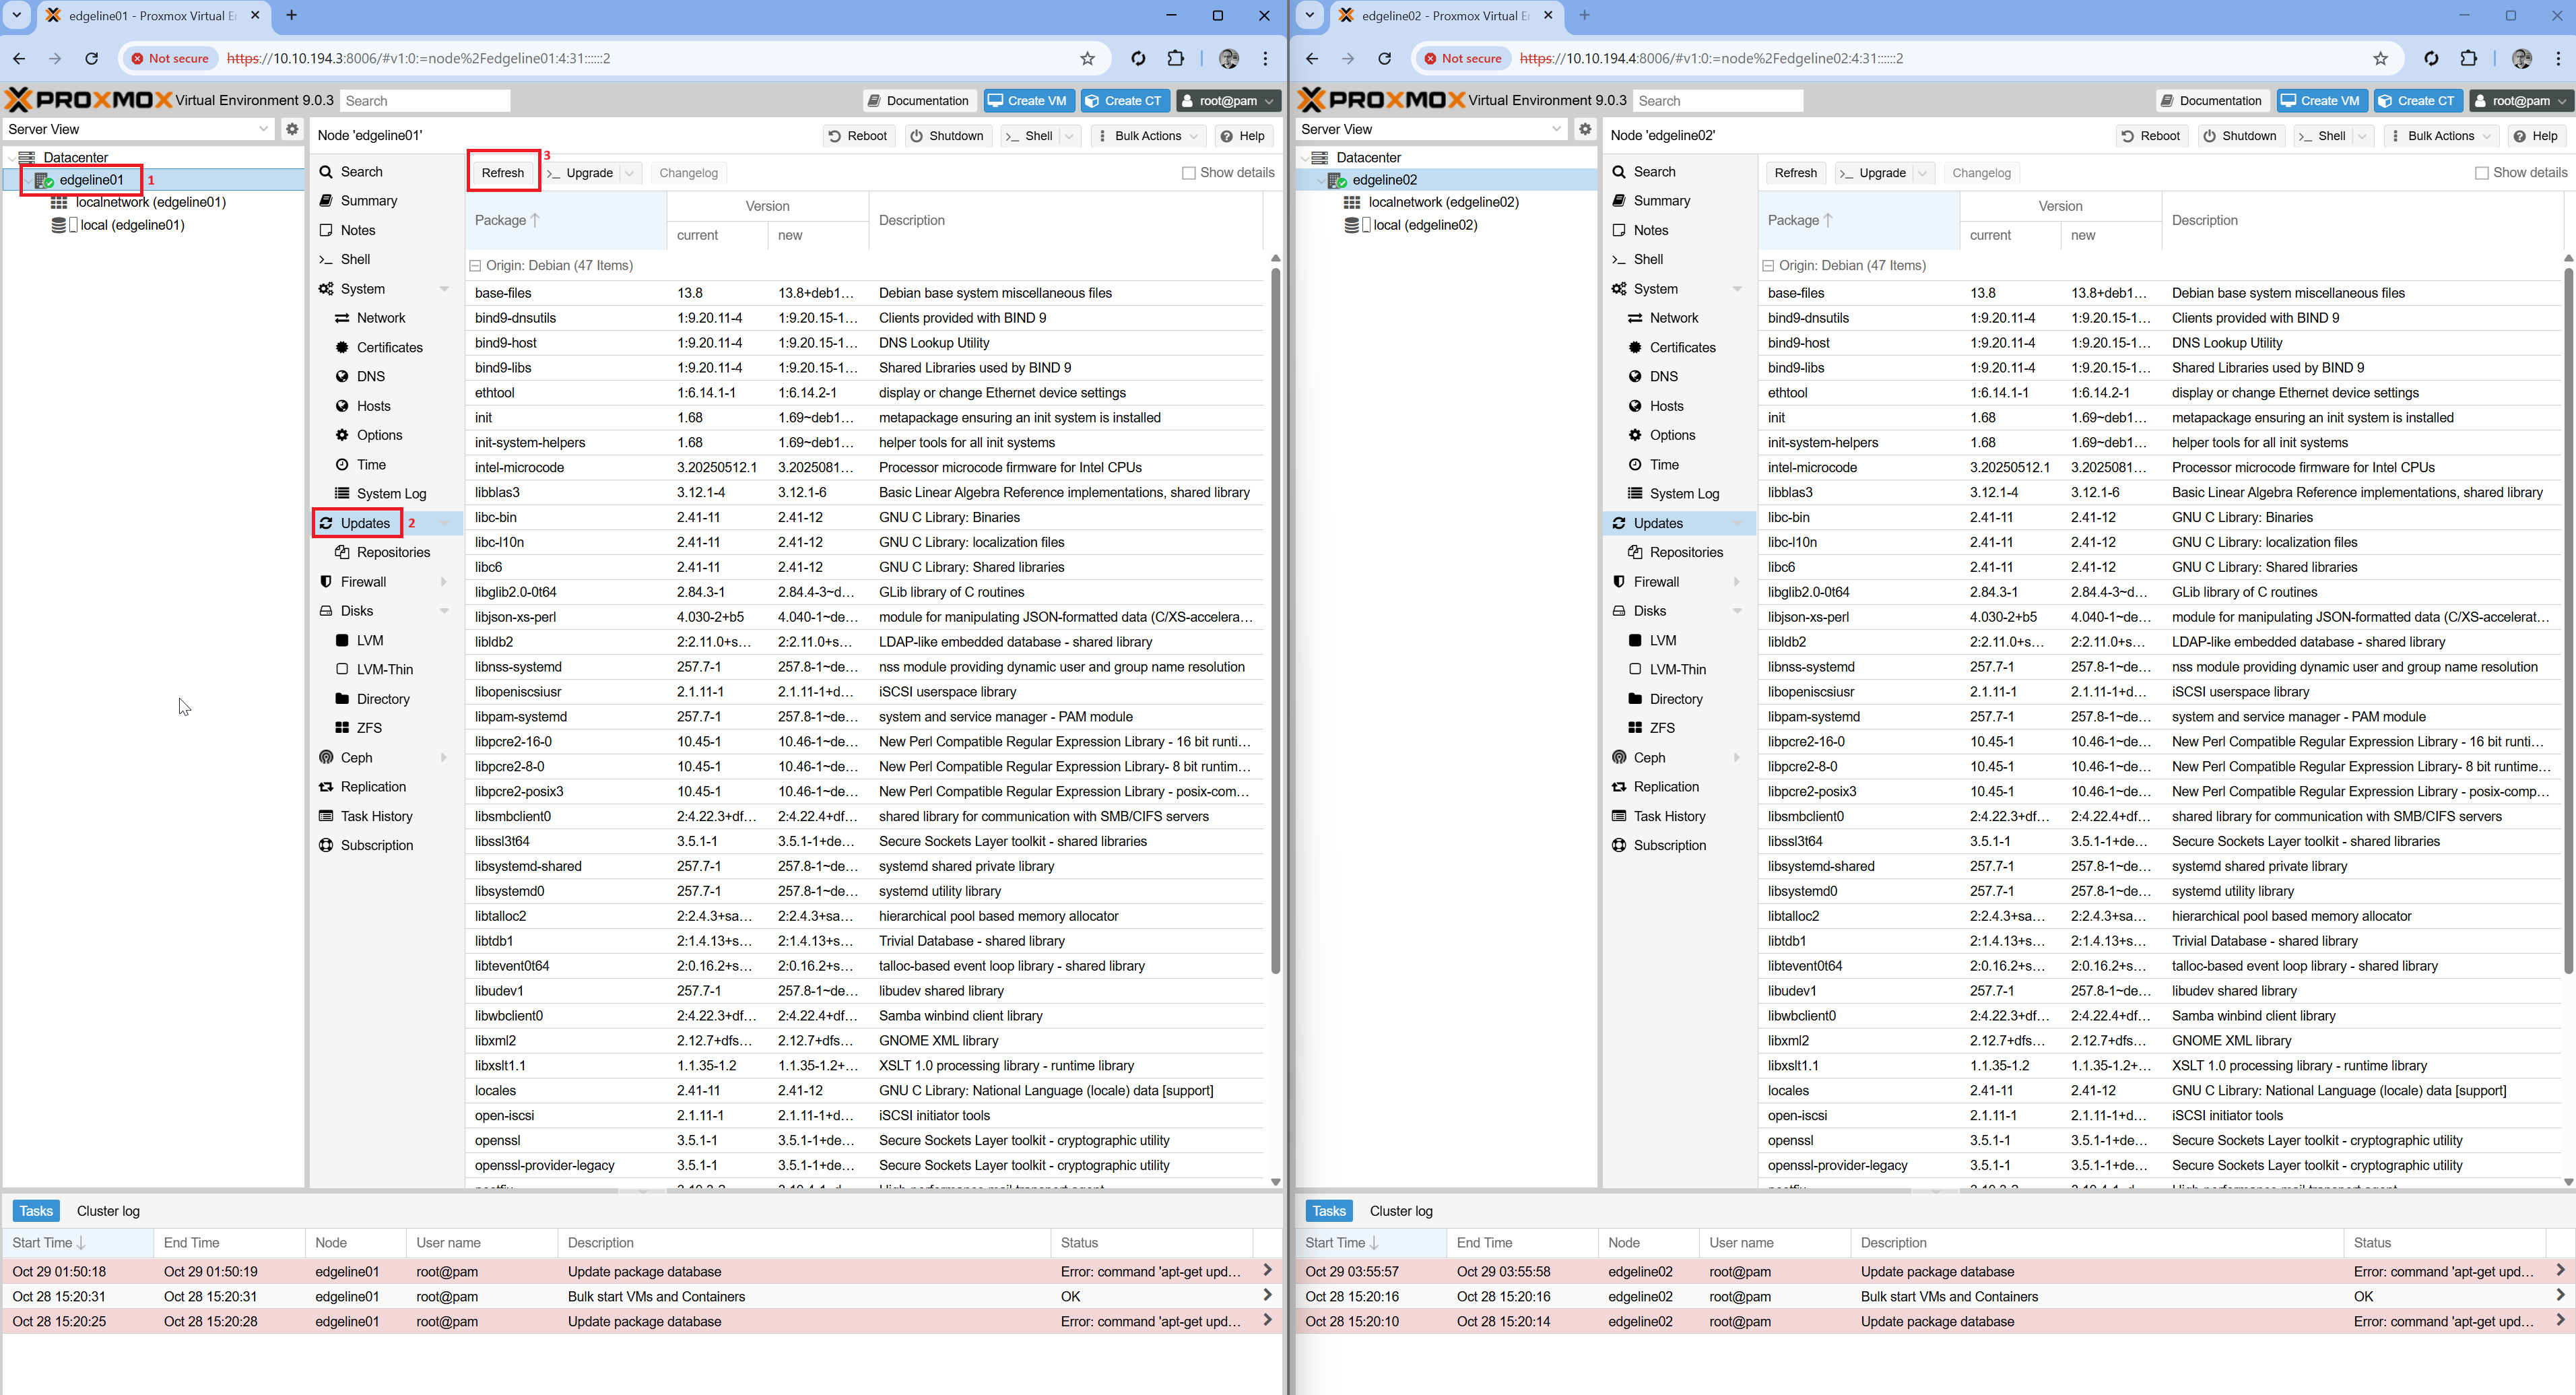Click the Proxmox Search field in edgeline02 window
Screen dimensions: 2576x1395
tap(1718, 101)
